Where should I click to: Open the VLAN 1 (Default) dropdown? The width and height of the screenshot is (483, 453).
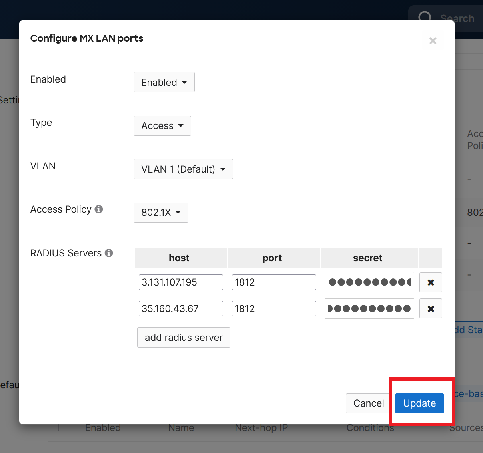point(183,169)
